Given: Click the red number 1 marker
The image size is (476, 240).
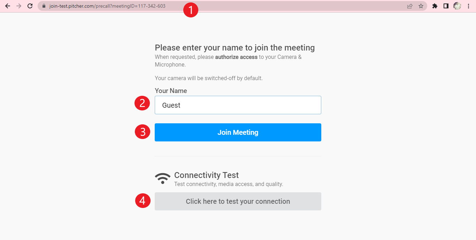Looking at the screenshot, I should tap(191, 10).
